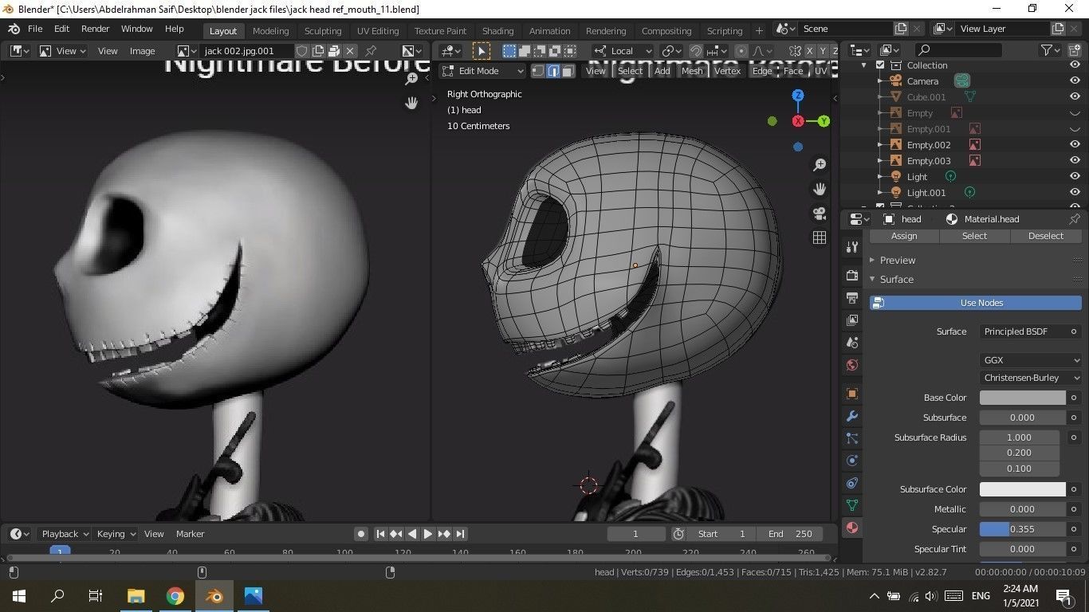Screen dimensions: 1089x612
Task: Switch to the Sculpting workspace tab
Action: point(323,31)
